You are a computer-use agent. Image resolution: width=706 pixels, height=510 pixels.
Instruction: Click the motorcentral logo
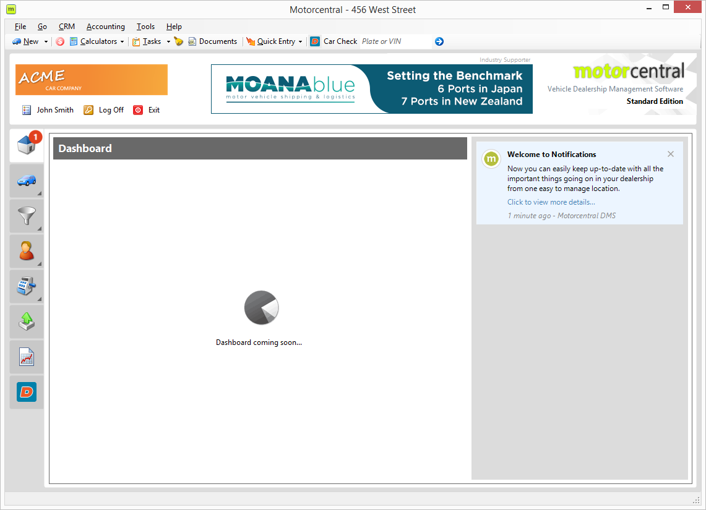click(629, 71)
